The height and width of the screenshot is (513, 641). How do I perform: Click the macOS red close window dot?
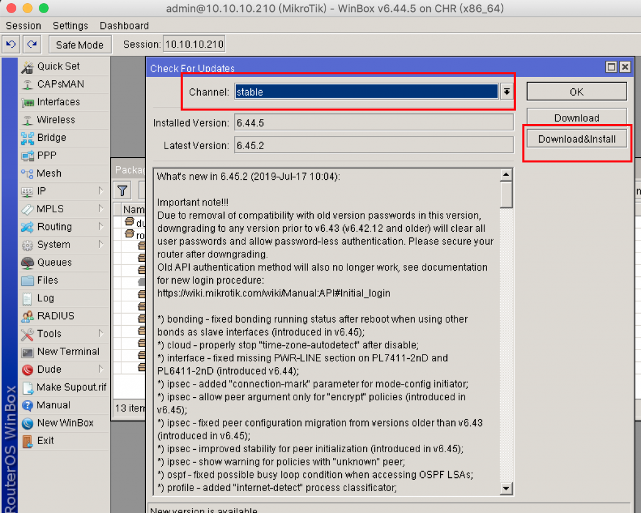(x=11, y=8)
